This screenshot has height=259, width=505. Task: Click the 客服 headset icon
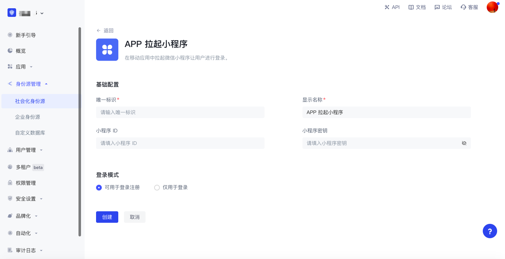463,7
